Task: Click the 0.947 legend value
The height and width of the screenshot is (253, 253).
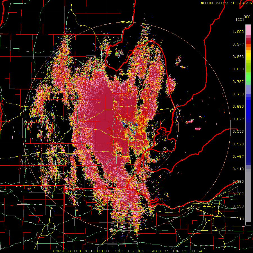Action: pos(238,44)
